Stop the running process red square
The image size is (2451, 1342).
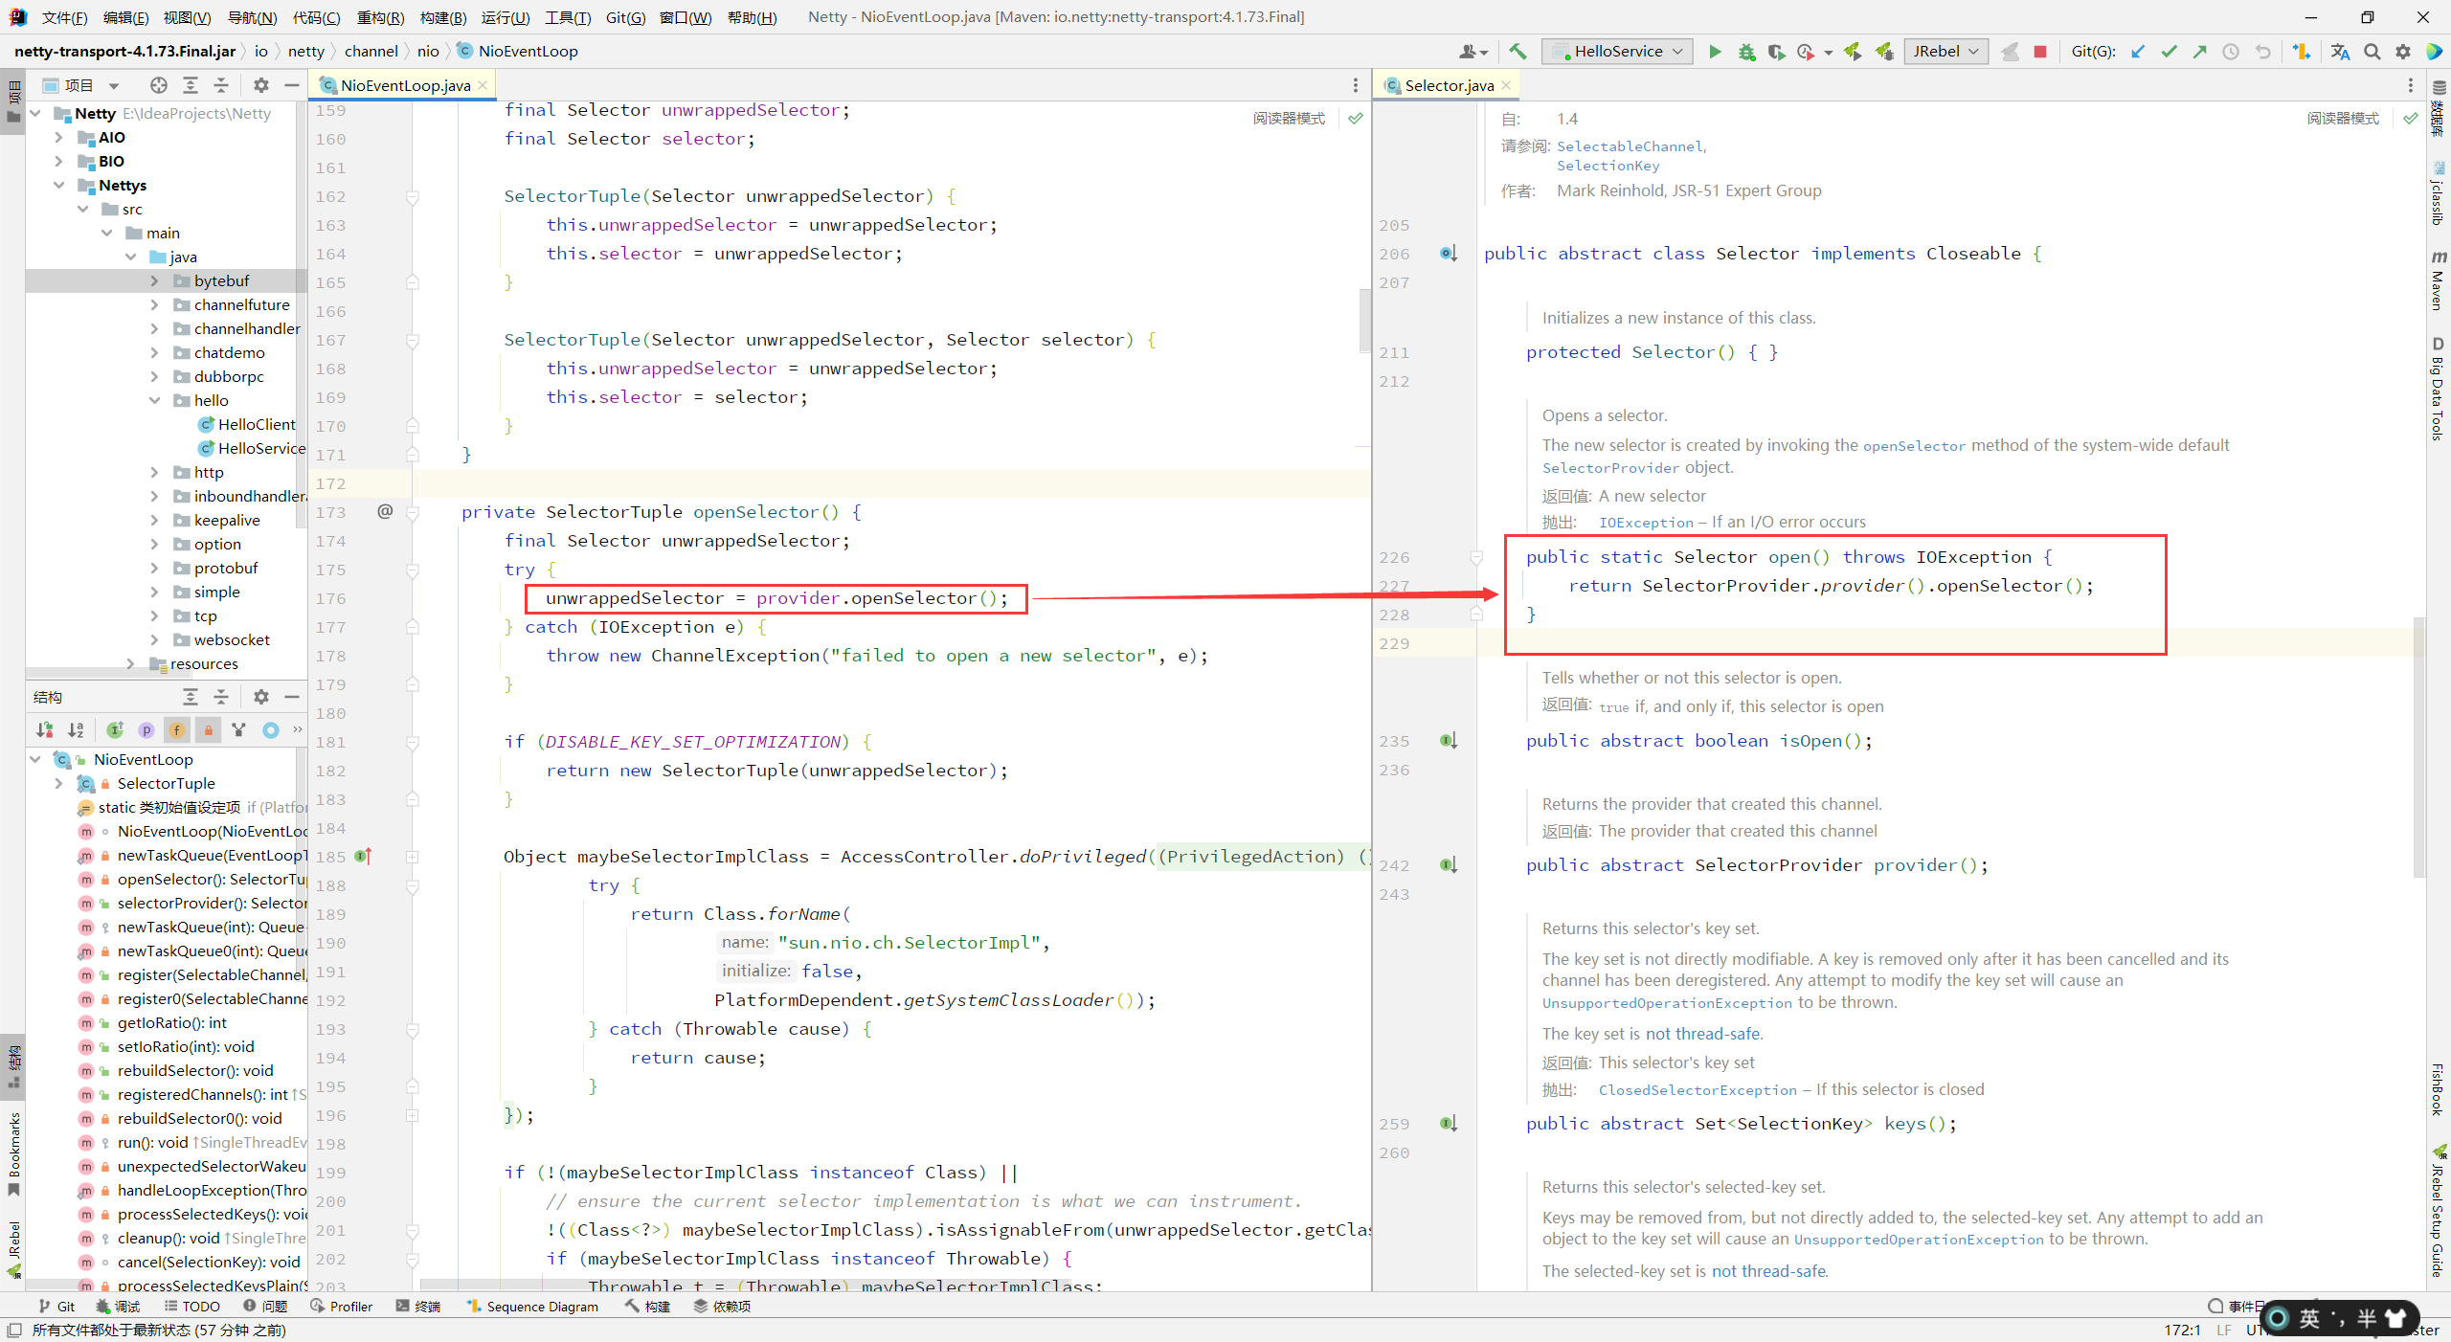click(2040, 52)
